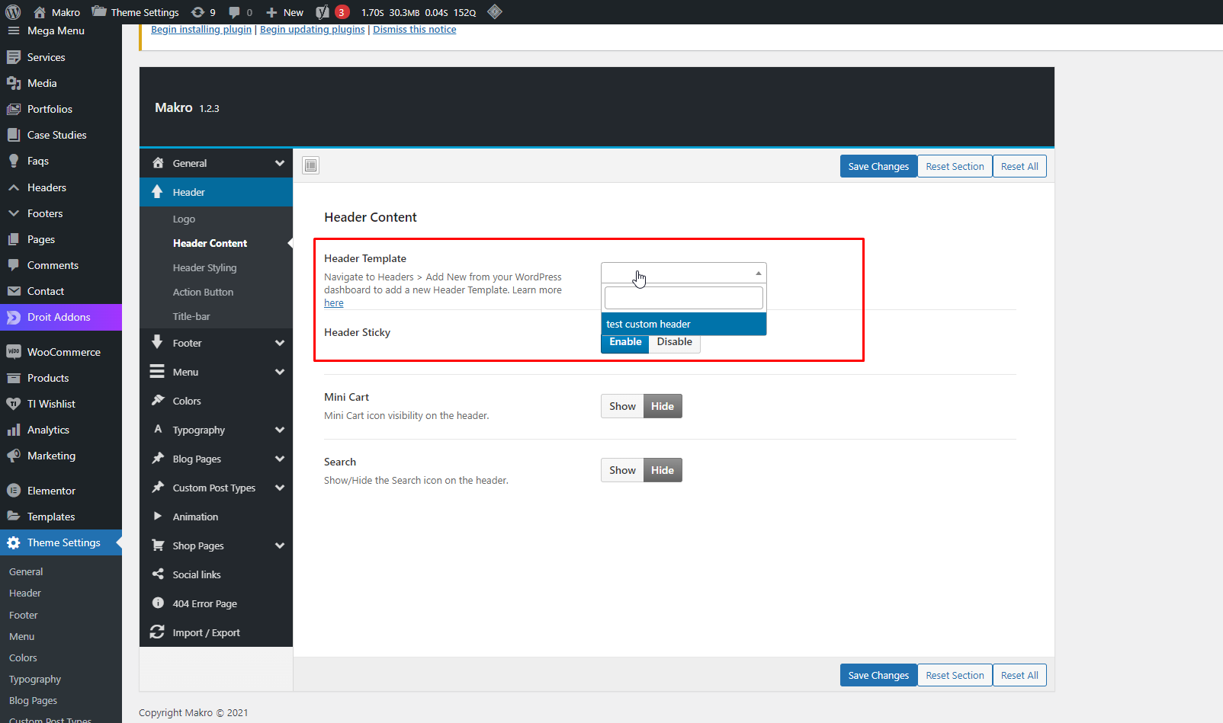Open Products in sidebar
The height and width of the screenshot is (723, 1223).
tap(61, 378)
